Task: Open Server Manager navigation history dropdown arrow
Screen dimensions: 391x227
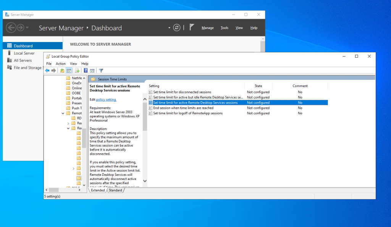Action: pyautogui.click(x=27, y=28)
